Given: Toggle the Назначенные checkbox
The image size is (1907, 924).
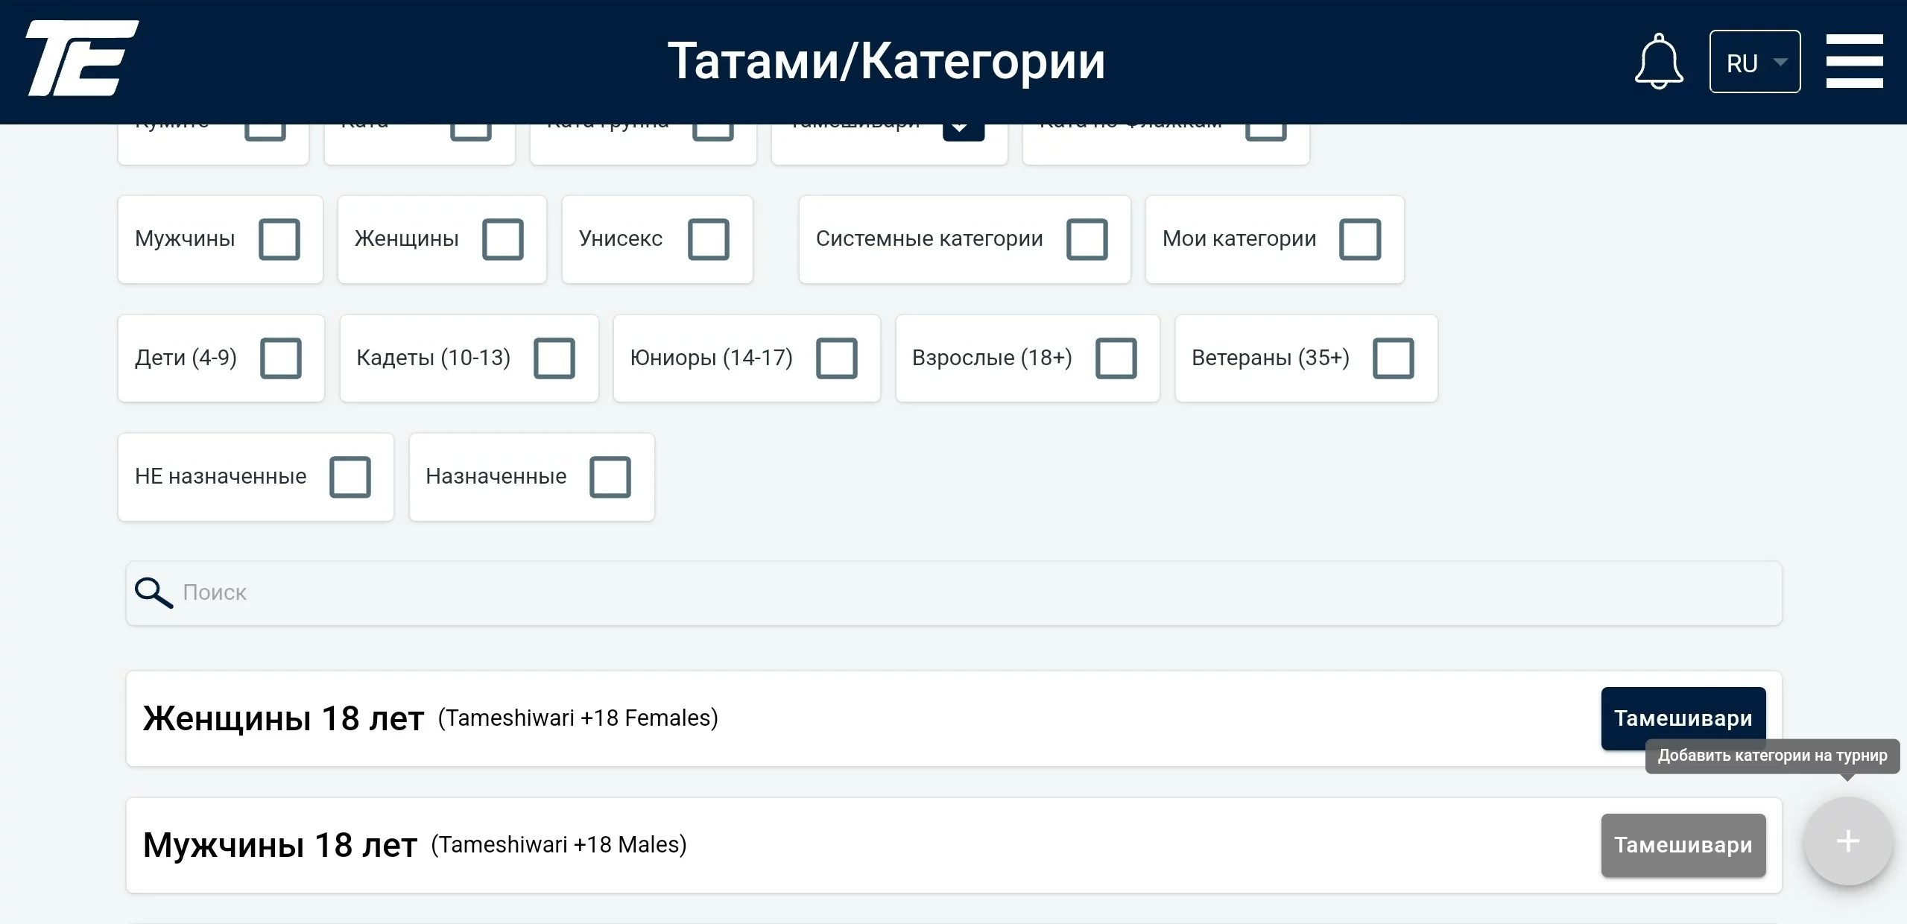Looking at the screenshot, I should click(x=610, y=477).
